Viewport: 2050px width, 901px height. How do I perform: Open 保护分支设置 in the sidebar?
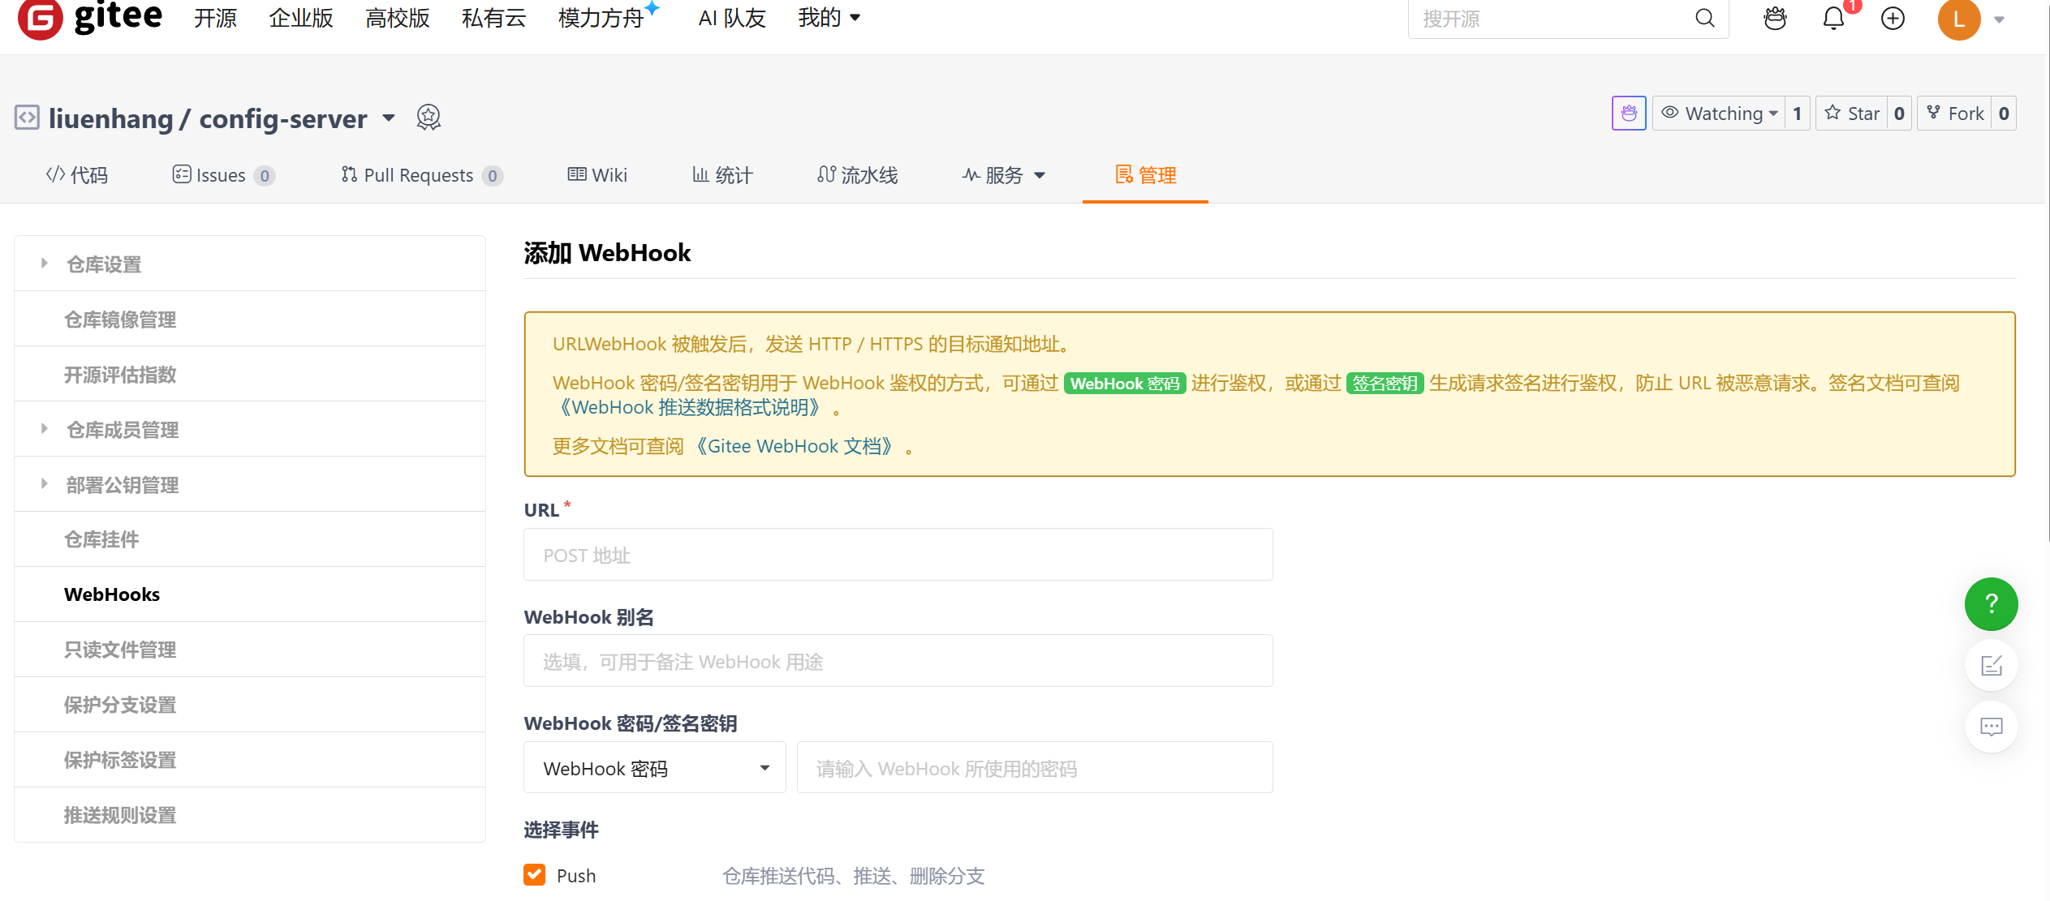coord(250,705)
